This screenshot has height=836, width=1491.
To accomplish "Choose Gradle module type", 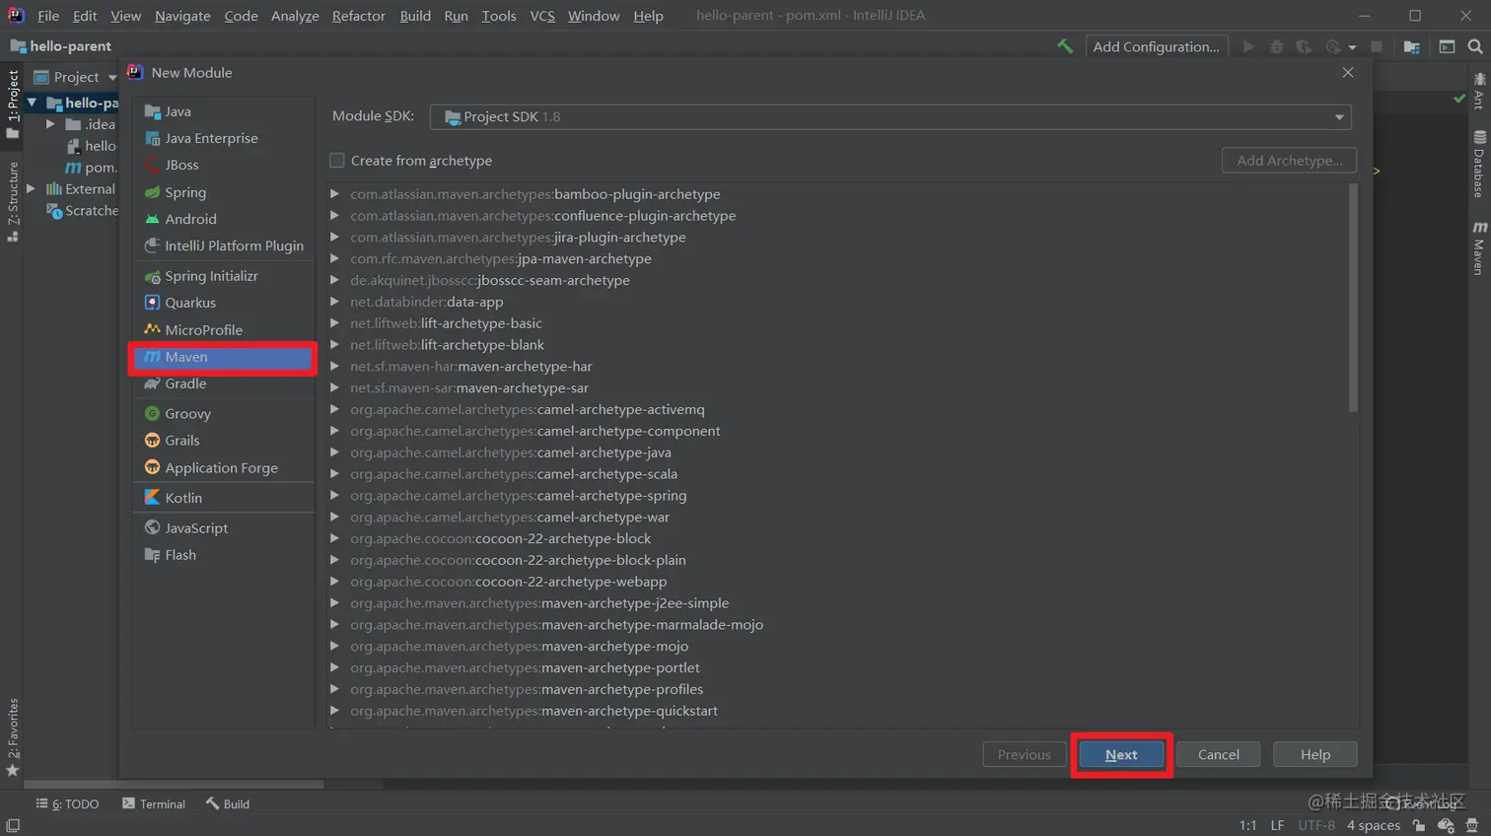I will pos(185,383).
